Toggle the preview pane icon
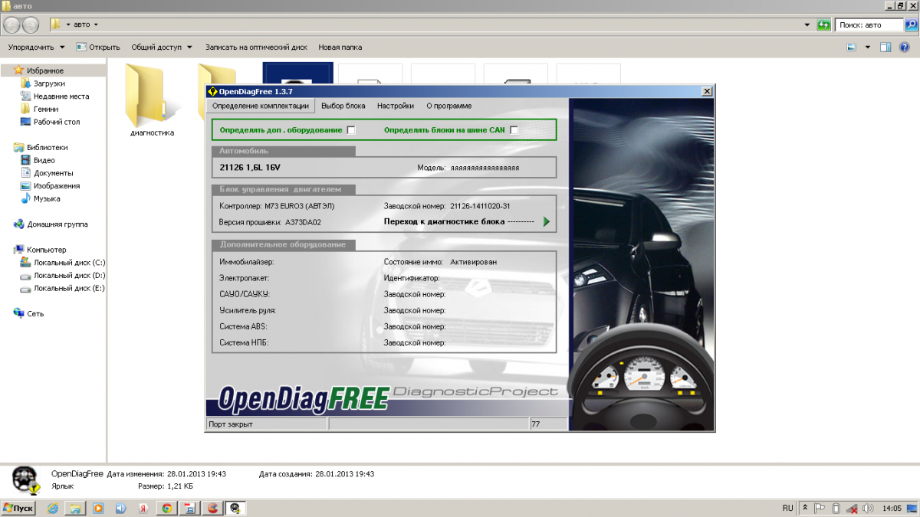The height and width of the screenshot is (517, 920). point(886,47)
